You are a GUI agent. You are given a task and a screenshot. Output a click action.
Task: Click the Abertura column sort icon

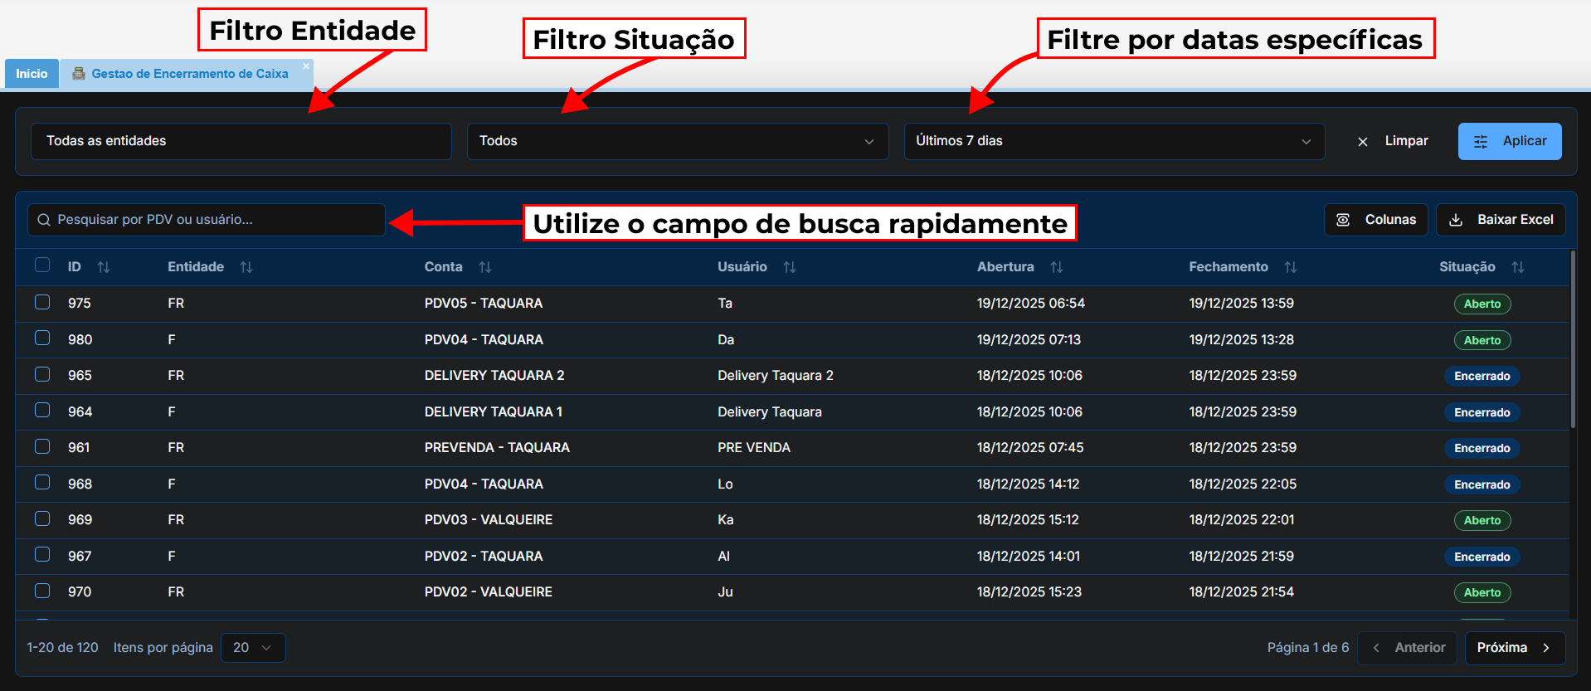tap(1057, 267)
